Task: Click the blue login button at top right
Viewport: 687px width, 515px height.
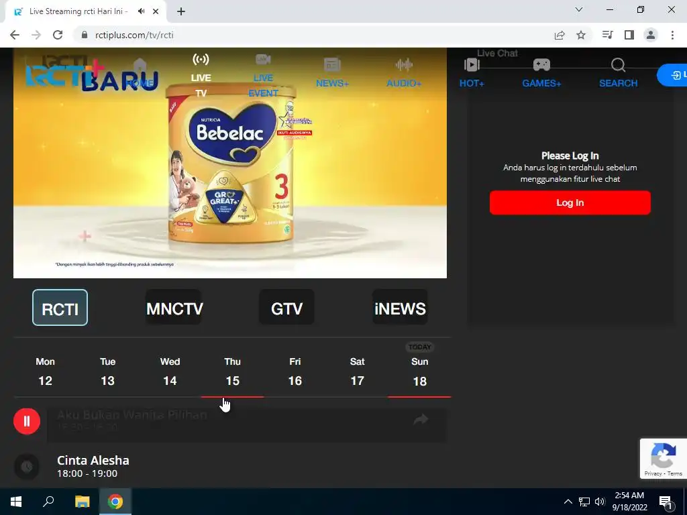Action: pos(672,75)
